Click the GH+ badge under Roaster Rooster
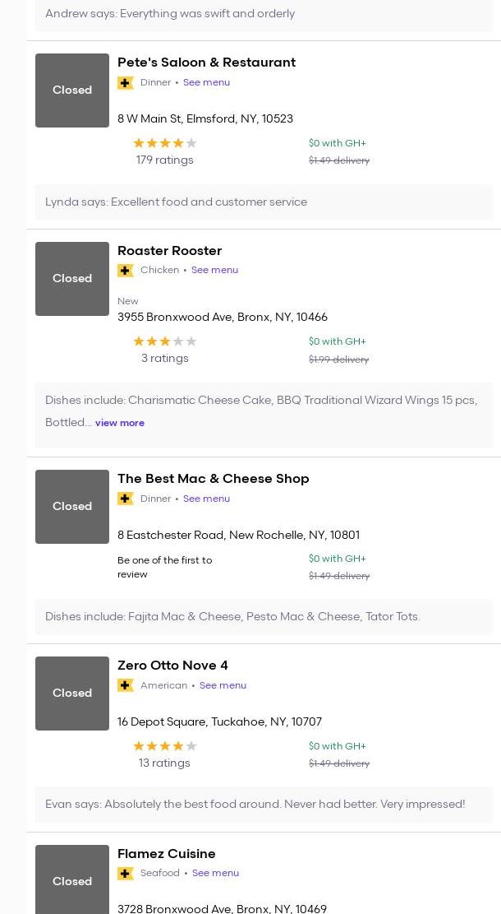Image resolution: width=501 pixels, height=914 pixels. (x=126, y=271)
